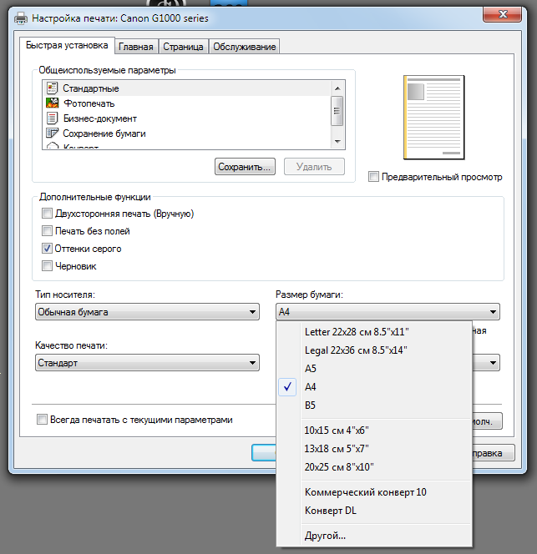Viewport: 537px width, 554px height.
Task: Select the Сохранение бумаги profile icon
Action: pyautogui.click(x=52, y=133)
